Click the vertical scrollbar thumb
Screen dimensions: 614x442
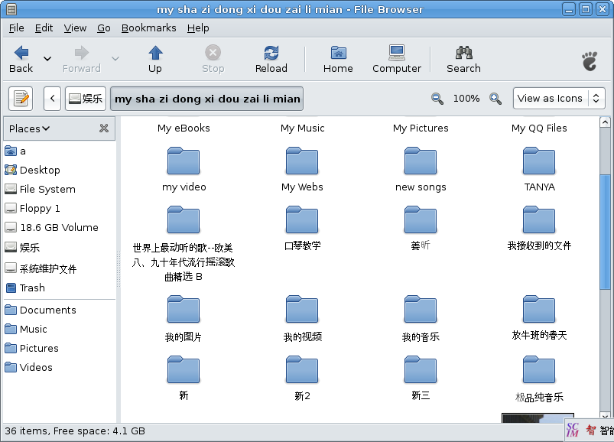[x=605, y=232]
